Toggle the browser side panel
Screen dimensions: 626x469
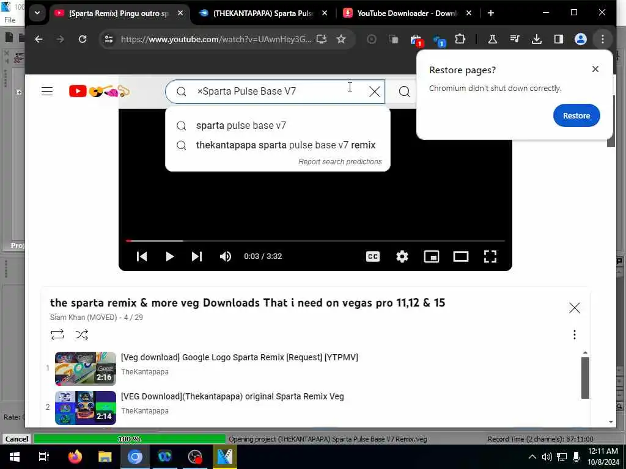[x=559, y=39]
